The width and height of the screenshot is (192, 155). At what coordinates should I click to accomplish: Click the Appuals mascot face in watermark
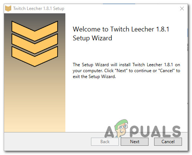(121, 128)
